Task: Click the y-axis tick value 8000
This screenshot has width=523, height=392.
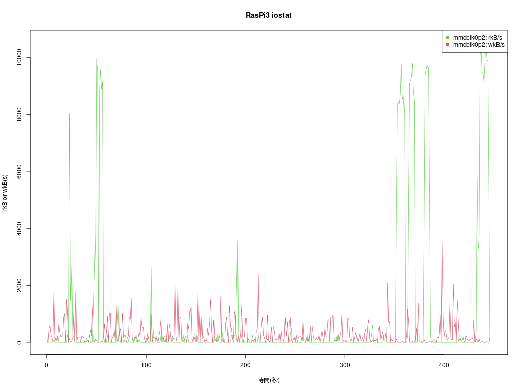Action: [x=19, y=114]
